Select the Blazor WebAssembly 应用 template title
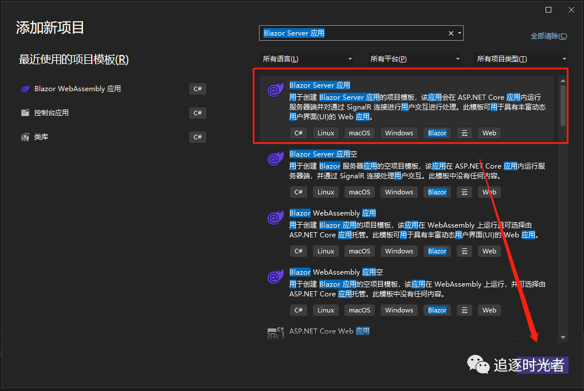 pos(332,213)
